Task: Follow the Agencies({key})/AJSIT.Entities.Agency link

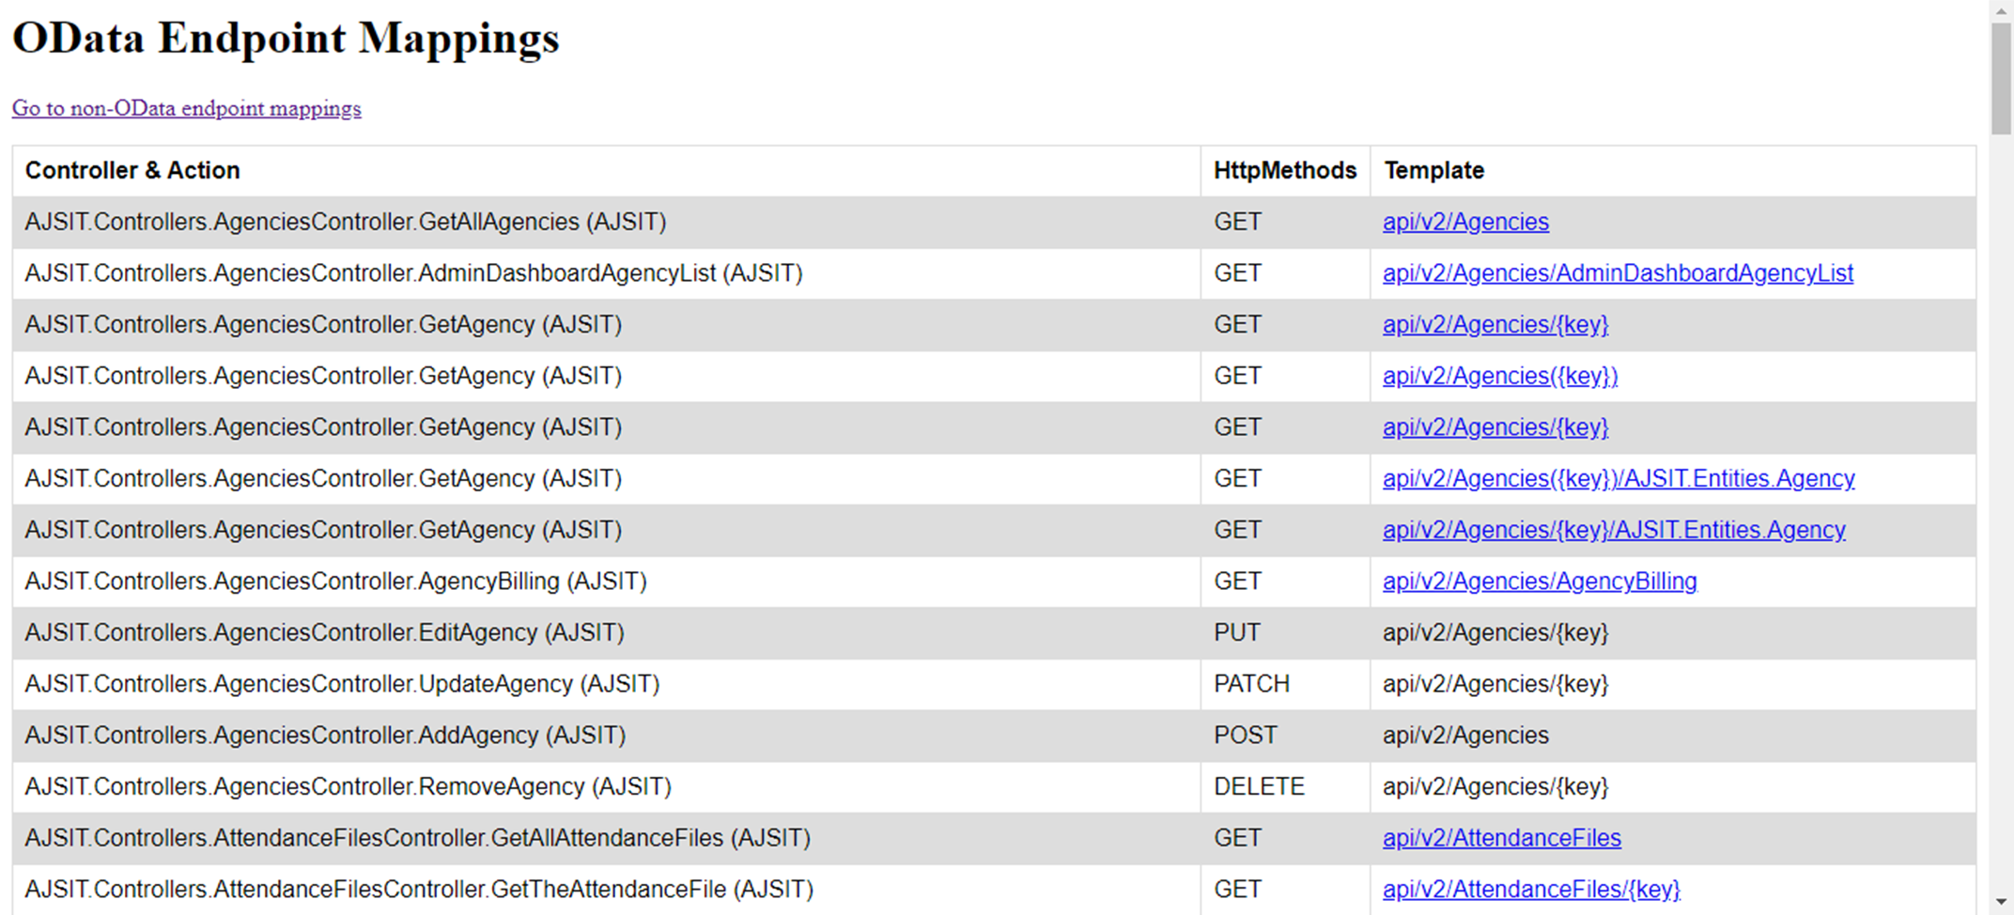Action: (x=1618, y=478)
